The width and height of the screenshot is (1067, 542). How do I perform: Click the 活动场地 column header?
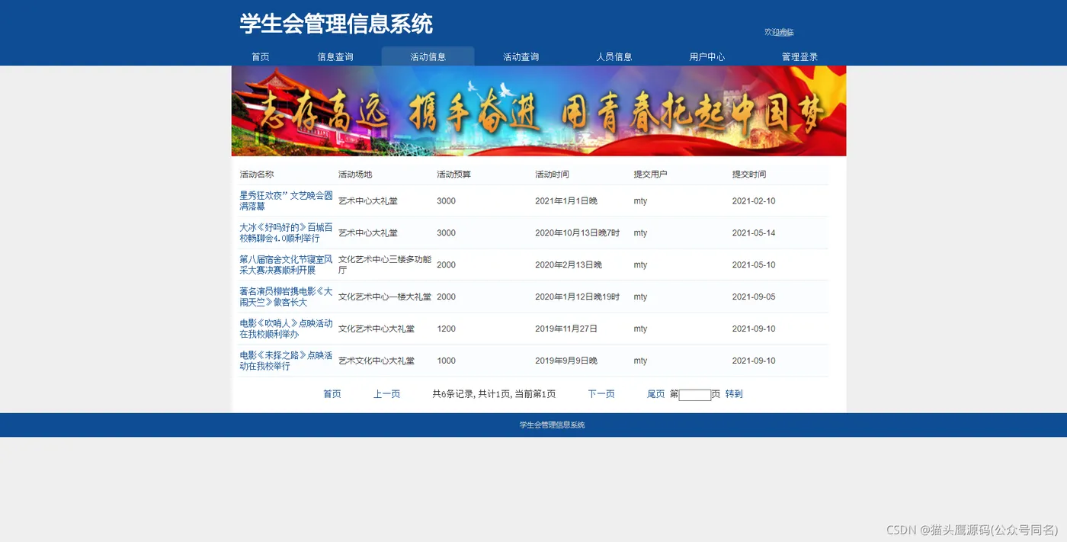pyautogui.click(x=355, y=175)
